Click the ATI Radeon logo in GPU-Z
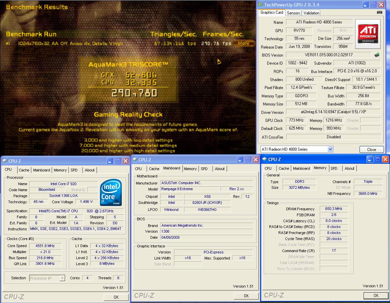This screenshot has height=303, width=390. point(368,33)
